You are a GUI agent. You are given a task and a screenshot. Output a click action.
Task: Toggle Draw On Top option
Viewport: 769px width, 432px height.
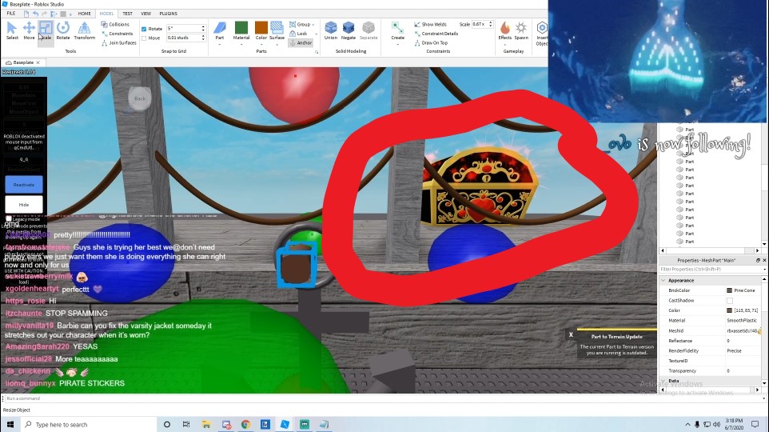[431, 42]
